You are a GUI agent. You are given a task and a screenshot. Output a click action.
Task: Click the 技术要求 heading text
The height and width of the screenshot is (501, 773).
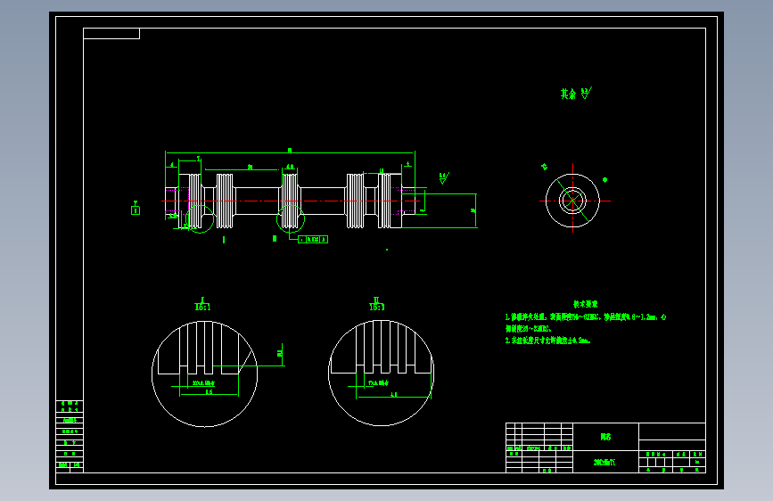586,304
